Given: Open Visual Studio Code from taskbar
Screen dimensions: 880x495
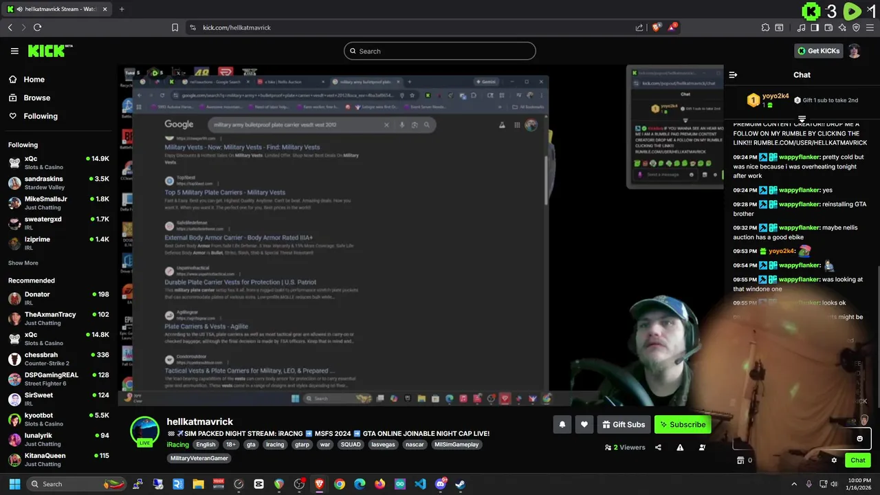Looking at the screenshot, I should (420, 484).
